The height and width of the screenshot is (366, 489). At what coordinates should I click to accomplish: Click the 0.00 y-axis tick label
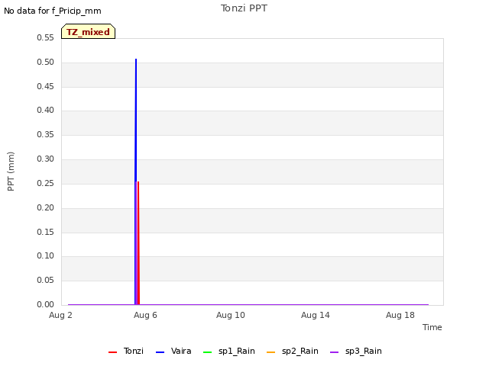tap(46, 304)
